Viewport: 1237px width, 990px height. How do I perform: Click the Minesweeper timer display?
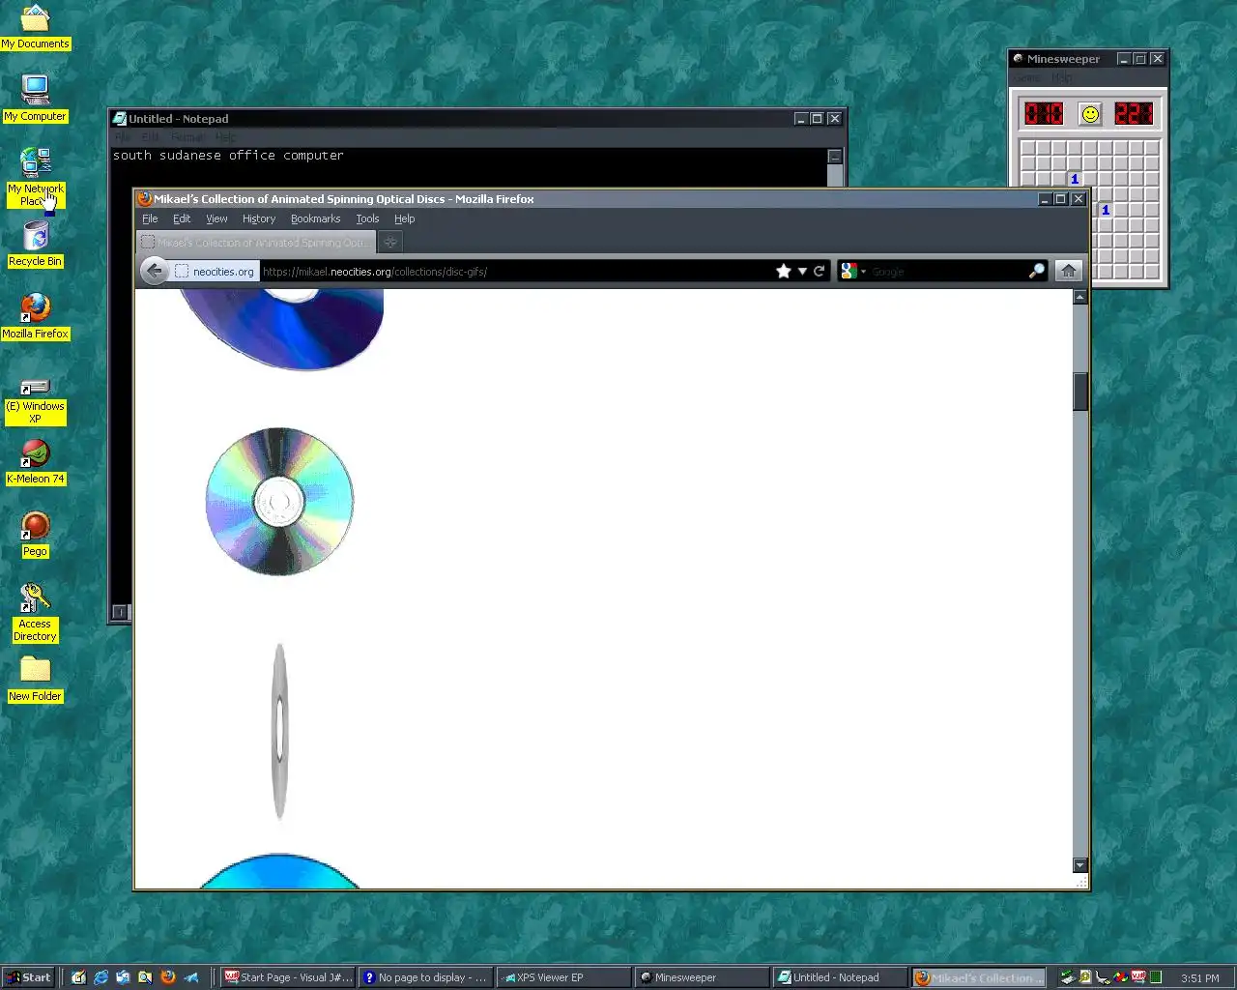1134,114
